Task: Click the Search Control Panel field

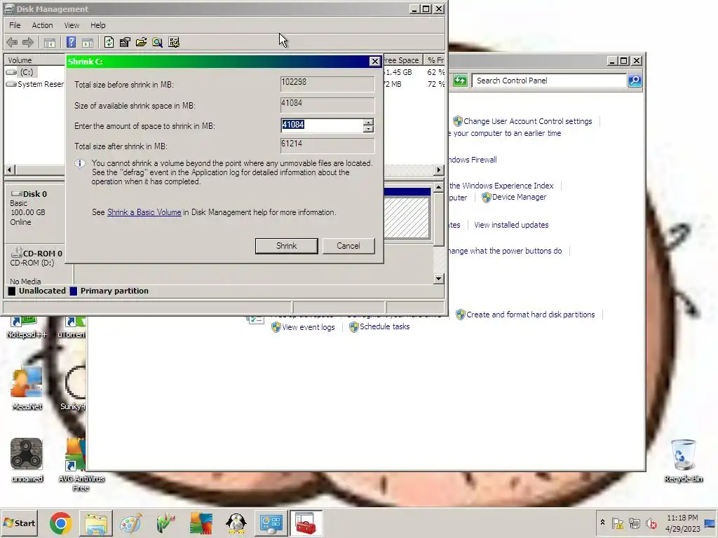Action: click(x=549, y=81)
